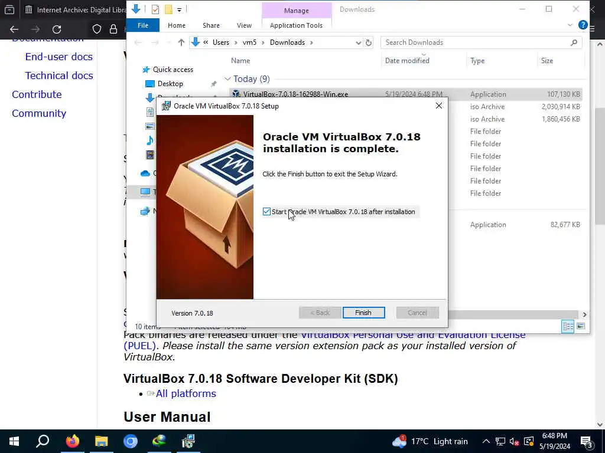Select the VirtualBox-7.0.18-162988-Win.exe file
This screenshot has width=605, height=453.
[x=295, y=94]
